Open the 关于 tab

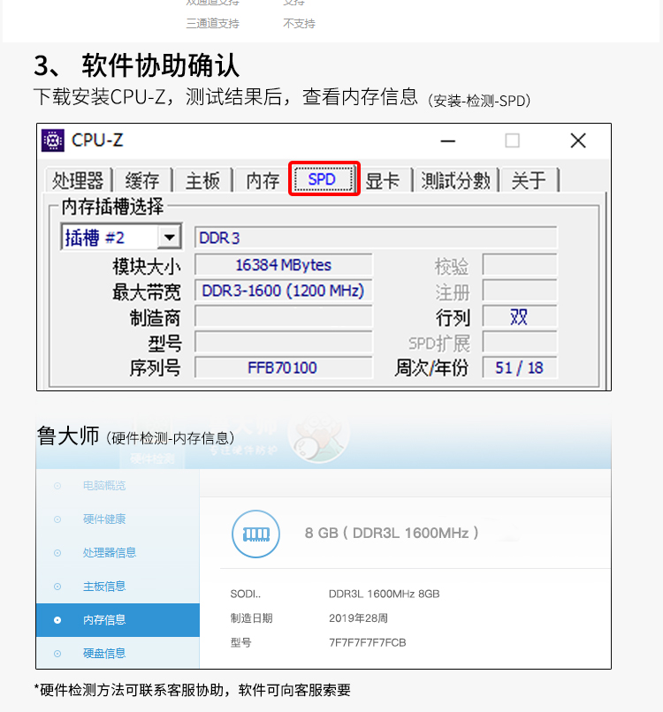(529, 181)
